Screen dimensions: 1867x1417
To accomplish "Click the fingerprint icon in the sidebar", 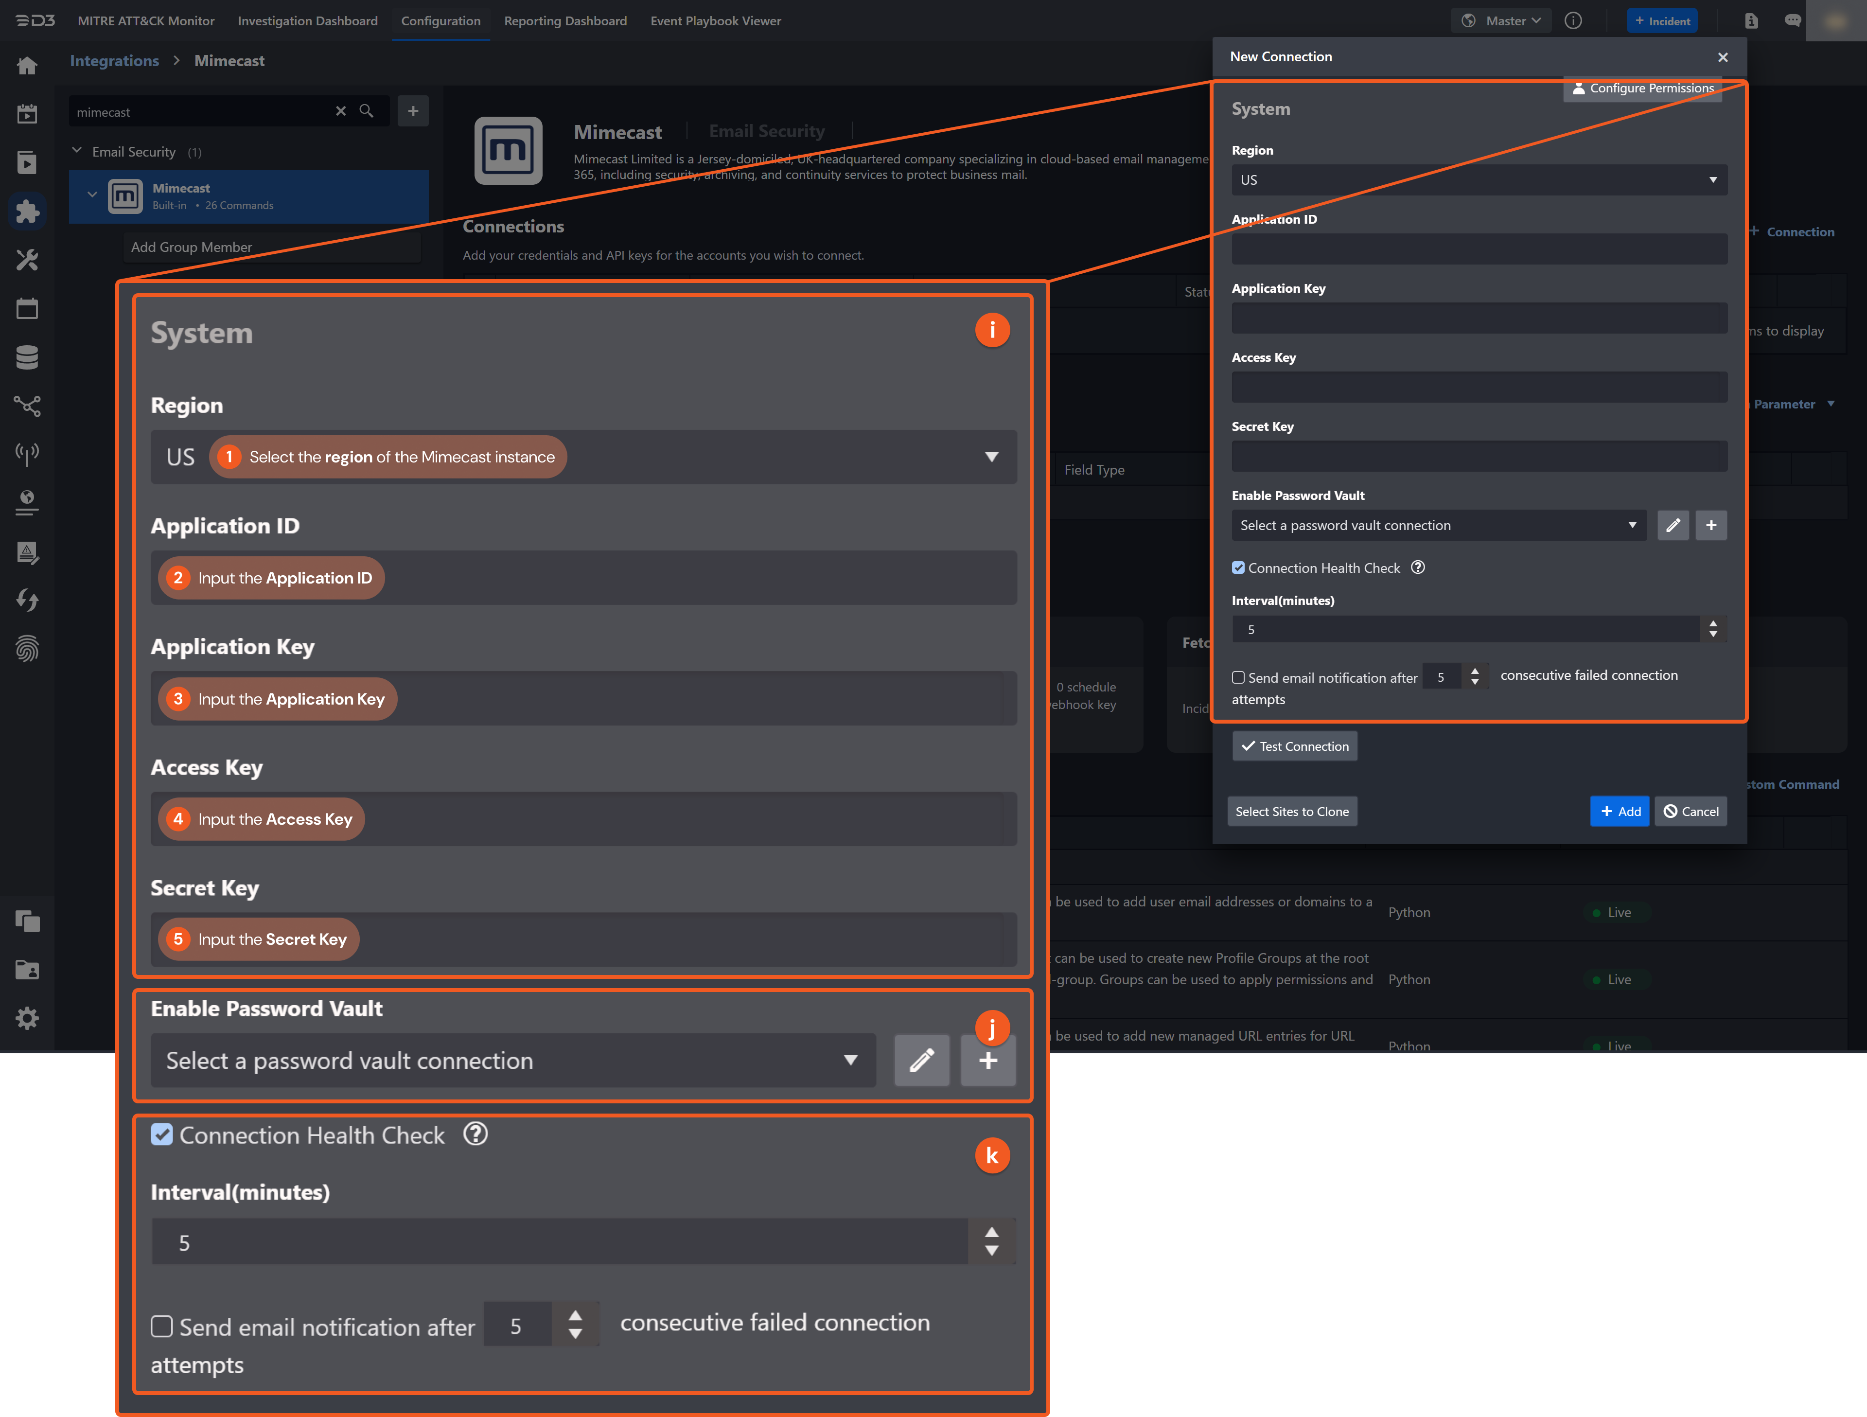I will click(28, 648).
